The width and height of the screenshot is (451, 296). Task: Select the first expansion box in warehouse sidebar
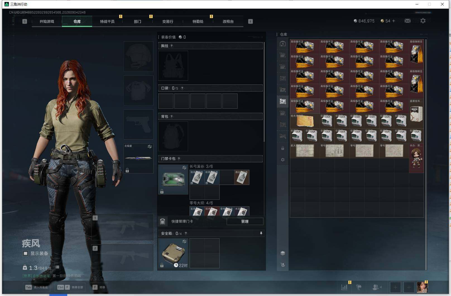pos(283,55)
